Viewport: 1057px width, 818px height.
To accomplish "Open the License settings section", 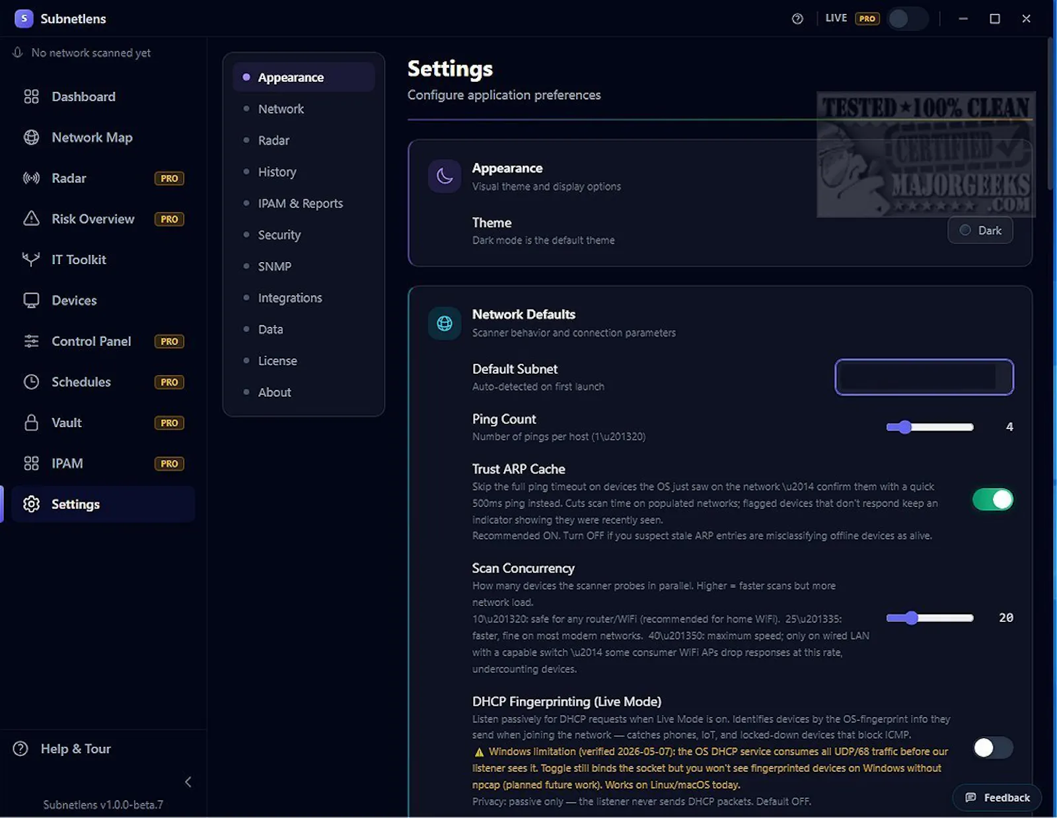I will tap(304, 361).
